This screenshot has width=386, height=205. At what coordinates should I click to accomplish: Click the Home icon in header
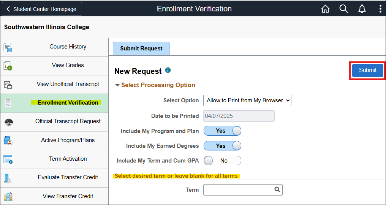tap(325, 9)
